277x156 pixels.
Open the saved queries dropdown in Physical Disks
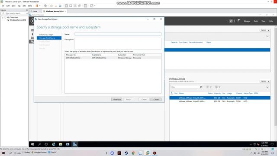pyautogui.click(x=217, y=87)
